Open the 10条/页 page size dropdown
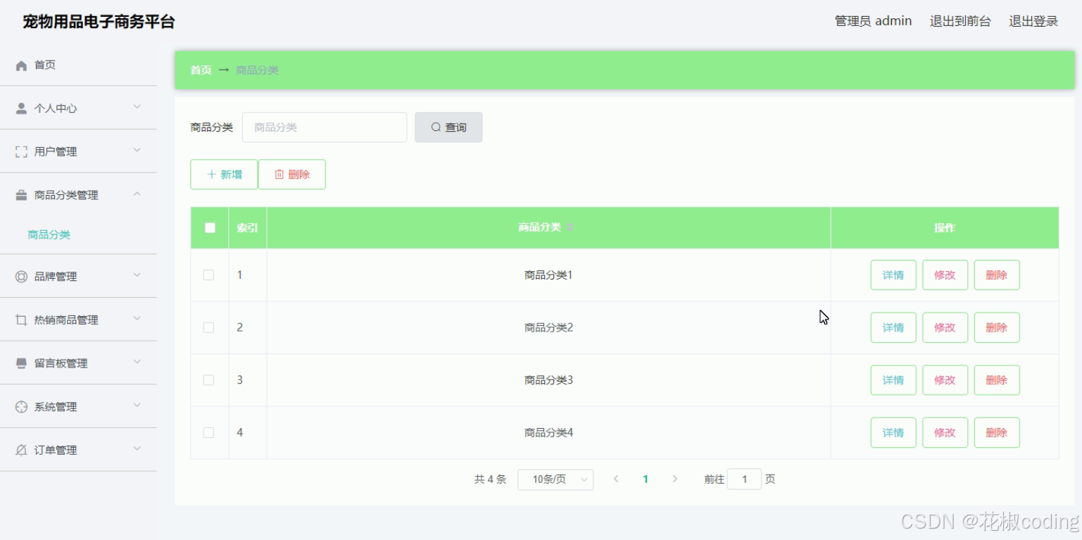The height and width of the screenshot is (540, 1082). [555, 479]
